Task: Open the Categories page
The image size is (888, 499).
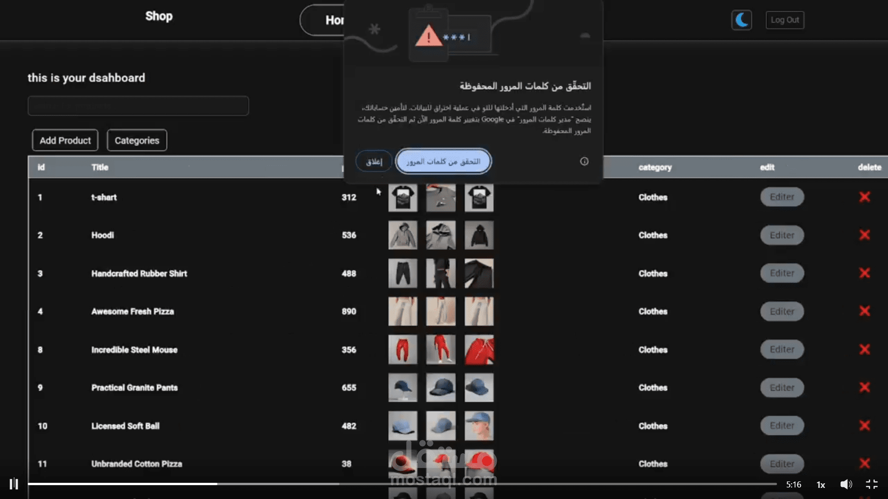Action: click(137, 140)
